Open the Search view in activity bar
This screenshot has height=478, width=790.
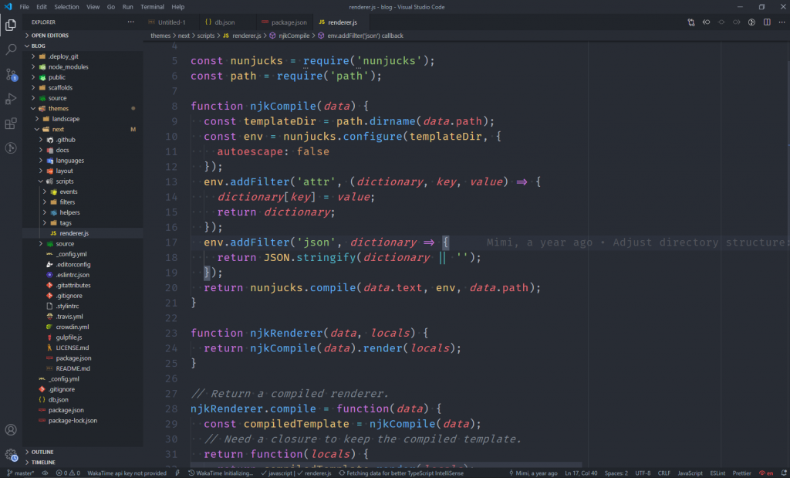11,49
